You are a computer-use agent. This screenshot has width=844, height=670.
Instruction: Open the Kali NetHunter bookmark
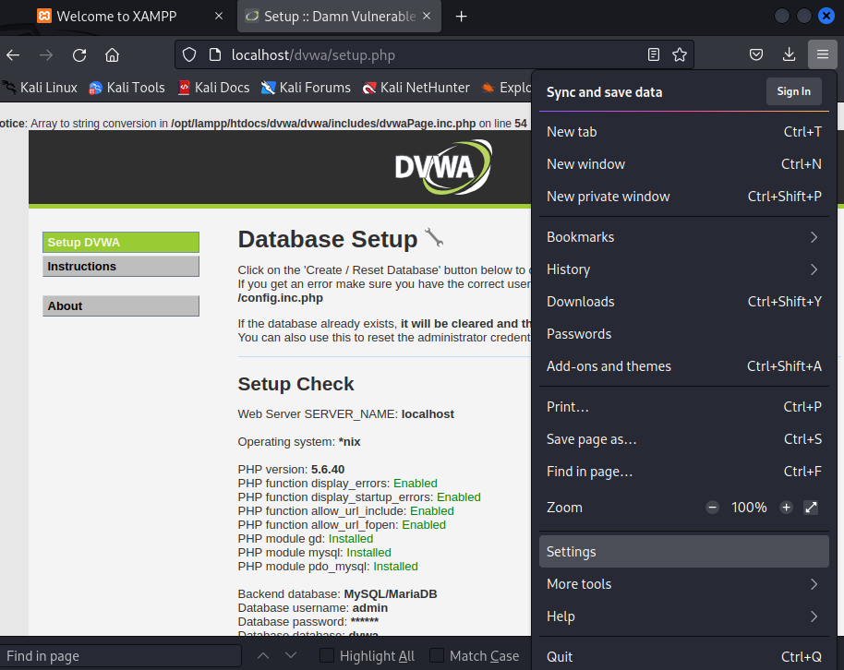(416, 87)
